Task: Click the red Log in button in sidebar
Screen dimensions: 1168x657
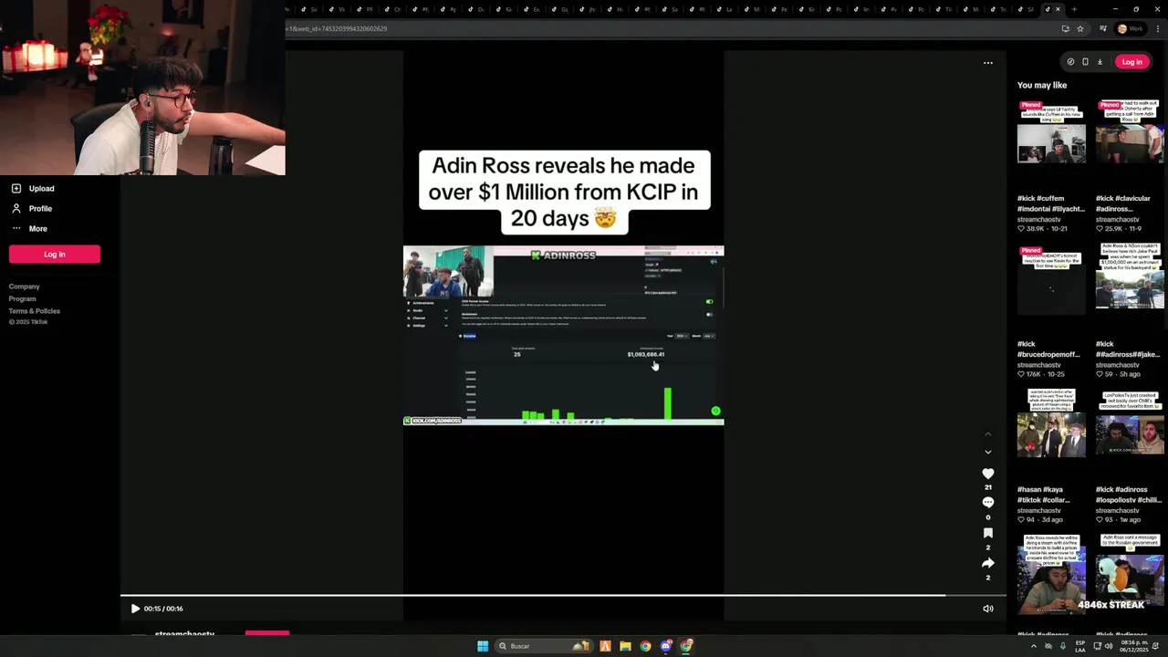Action: pos(55,255)
